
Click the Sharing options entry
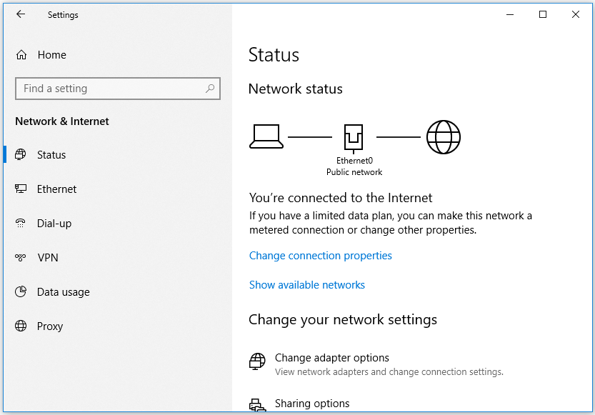(312, 403)
